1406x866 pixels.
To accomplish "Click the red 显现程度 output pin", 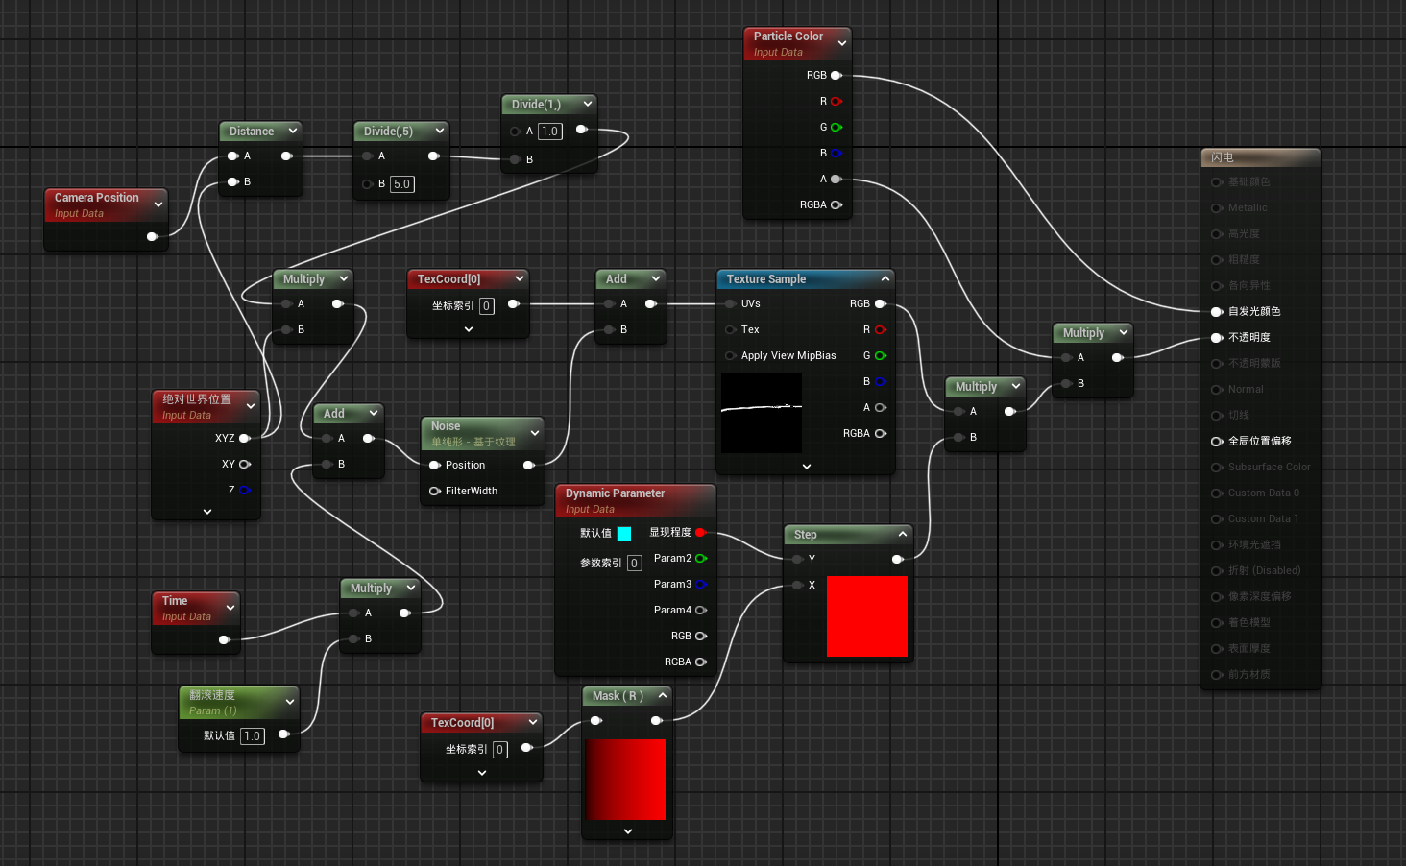I will [x=700, y=532].
